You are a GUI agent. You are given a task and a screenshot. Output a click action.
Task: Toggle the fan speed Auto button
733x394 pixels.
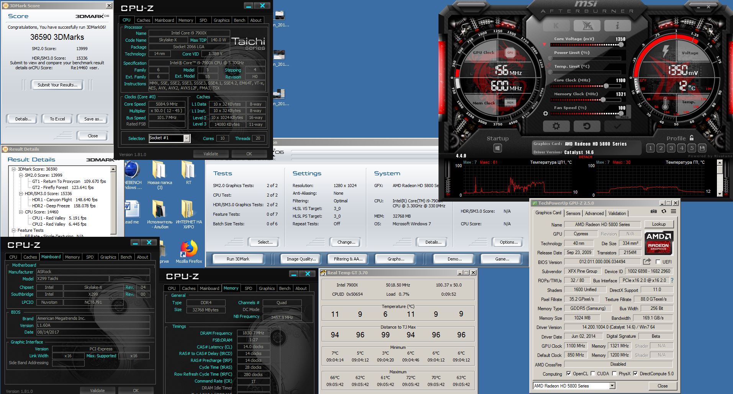[624, 116]
